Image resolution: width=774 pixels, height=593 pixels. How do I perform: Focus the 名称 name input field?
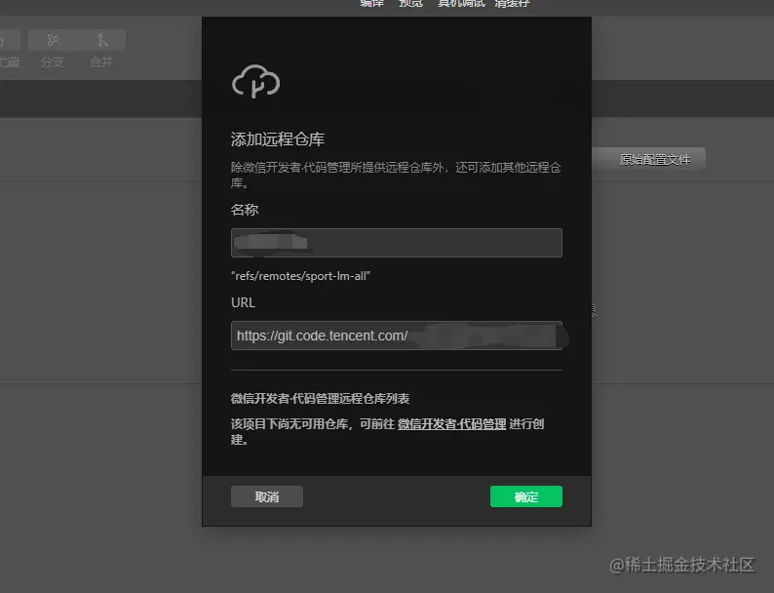397,243
